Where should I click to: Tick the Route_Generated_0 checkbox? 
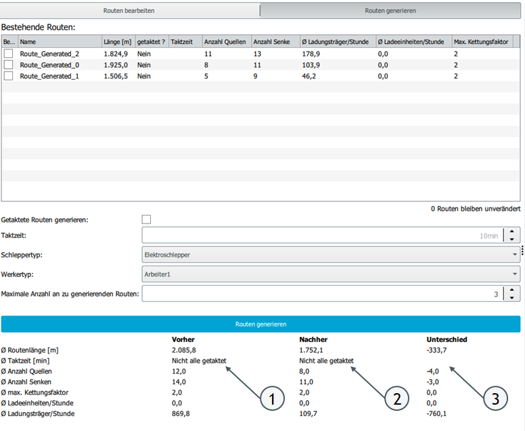click(x=9, y=65)
